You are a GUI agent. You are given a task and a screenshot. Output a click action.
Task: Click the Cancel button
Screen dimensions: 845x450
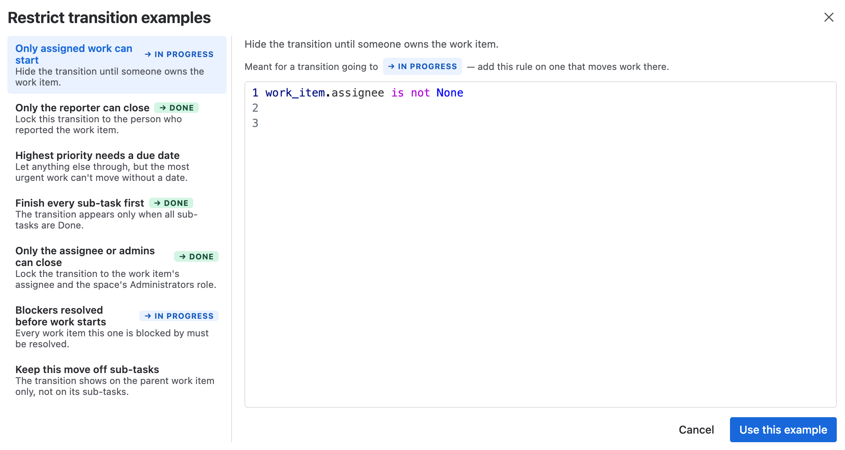click(696, 430)
